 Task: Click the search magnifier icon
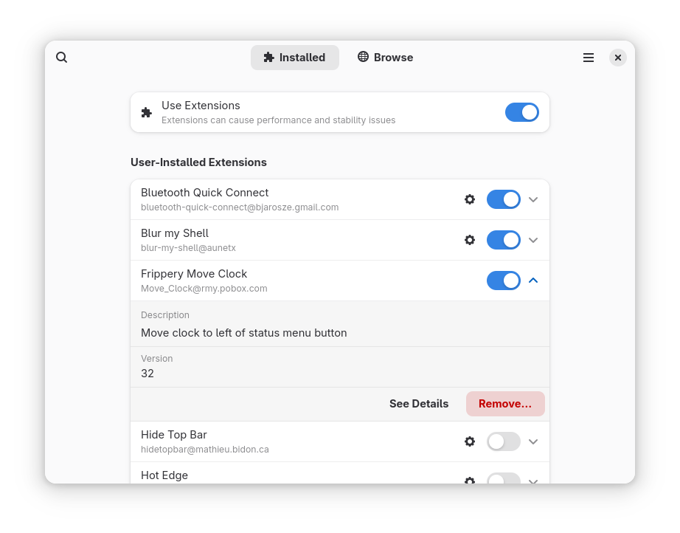(x=62, y=58)
